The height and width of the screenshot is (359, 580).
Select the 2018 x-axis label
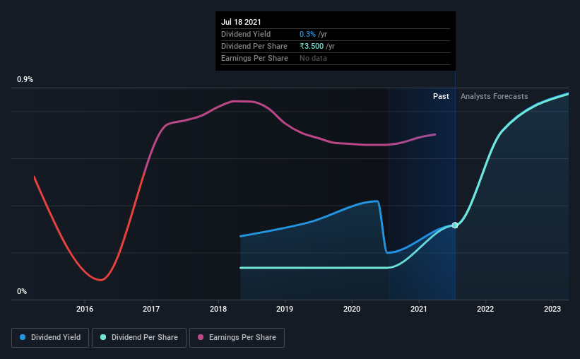point(218,309)
